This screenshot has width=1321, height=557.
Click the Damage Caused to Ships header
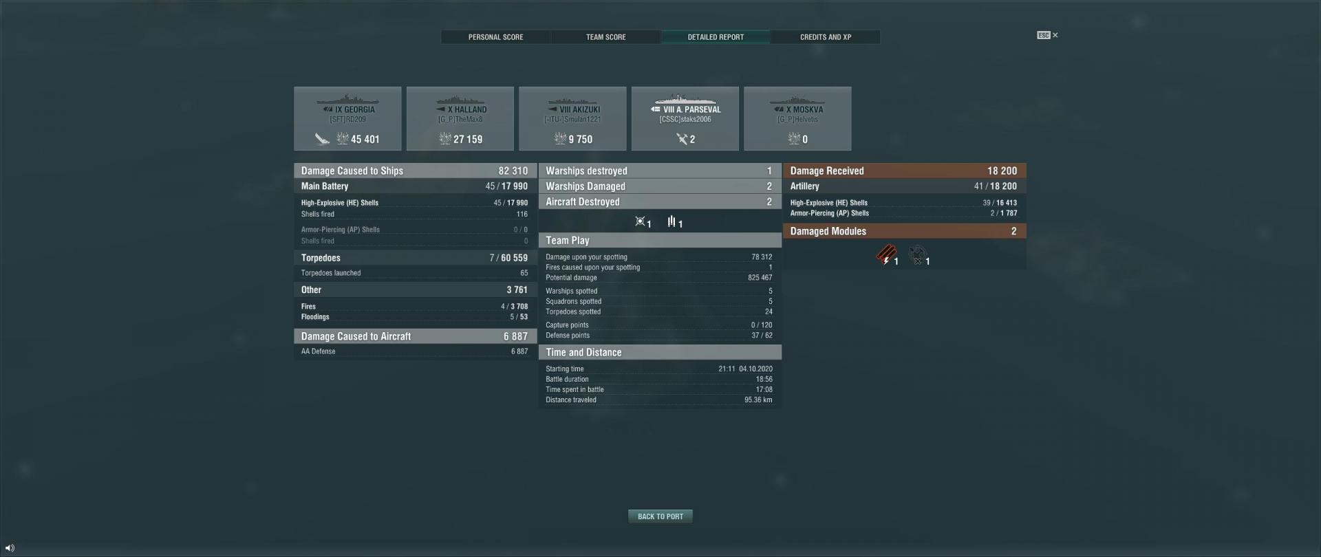click(415, 171)
